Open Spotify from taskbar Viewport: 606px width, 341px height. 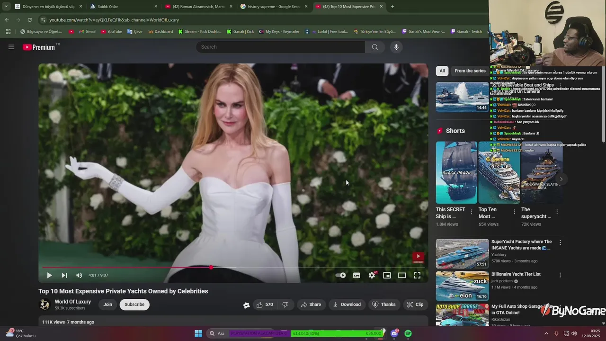click(x=408, y=333)
